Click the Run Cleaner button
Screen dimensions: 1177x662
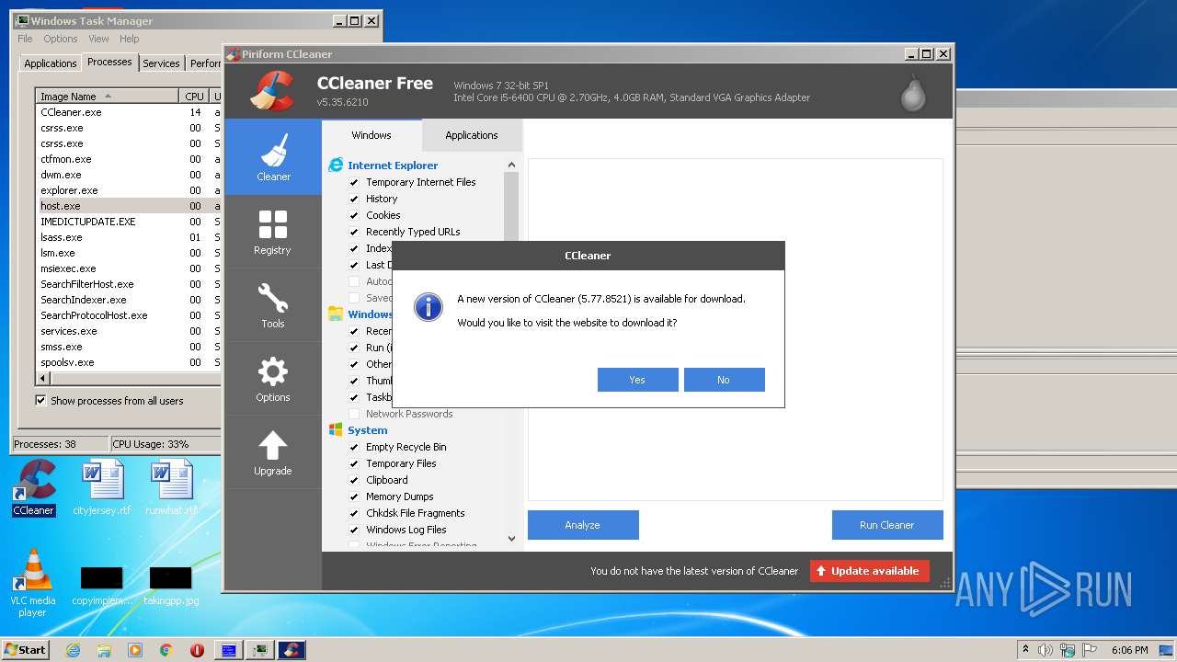tap(887, 525)
